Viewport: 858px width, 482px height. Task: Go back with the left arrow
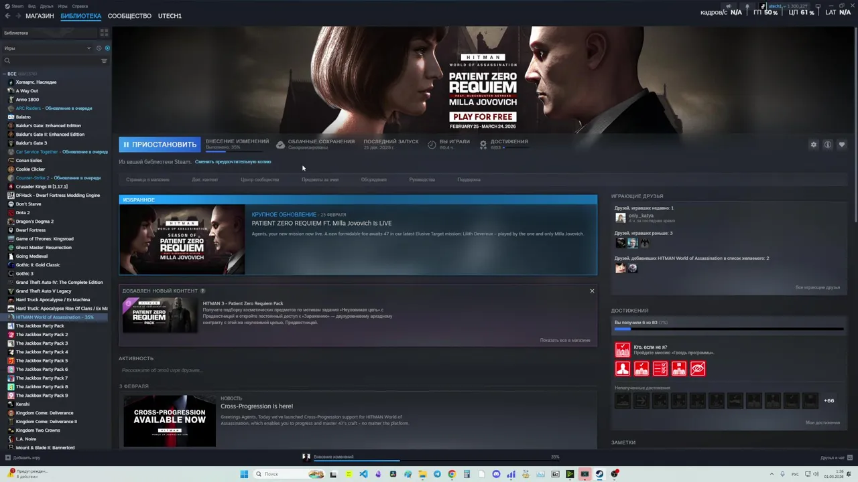click(x=8, y=15)
